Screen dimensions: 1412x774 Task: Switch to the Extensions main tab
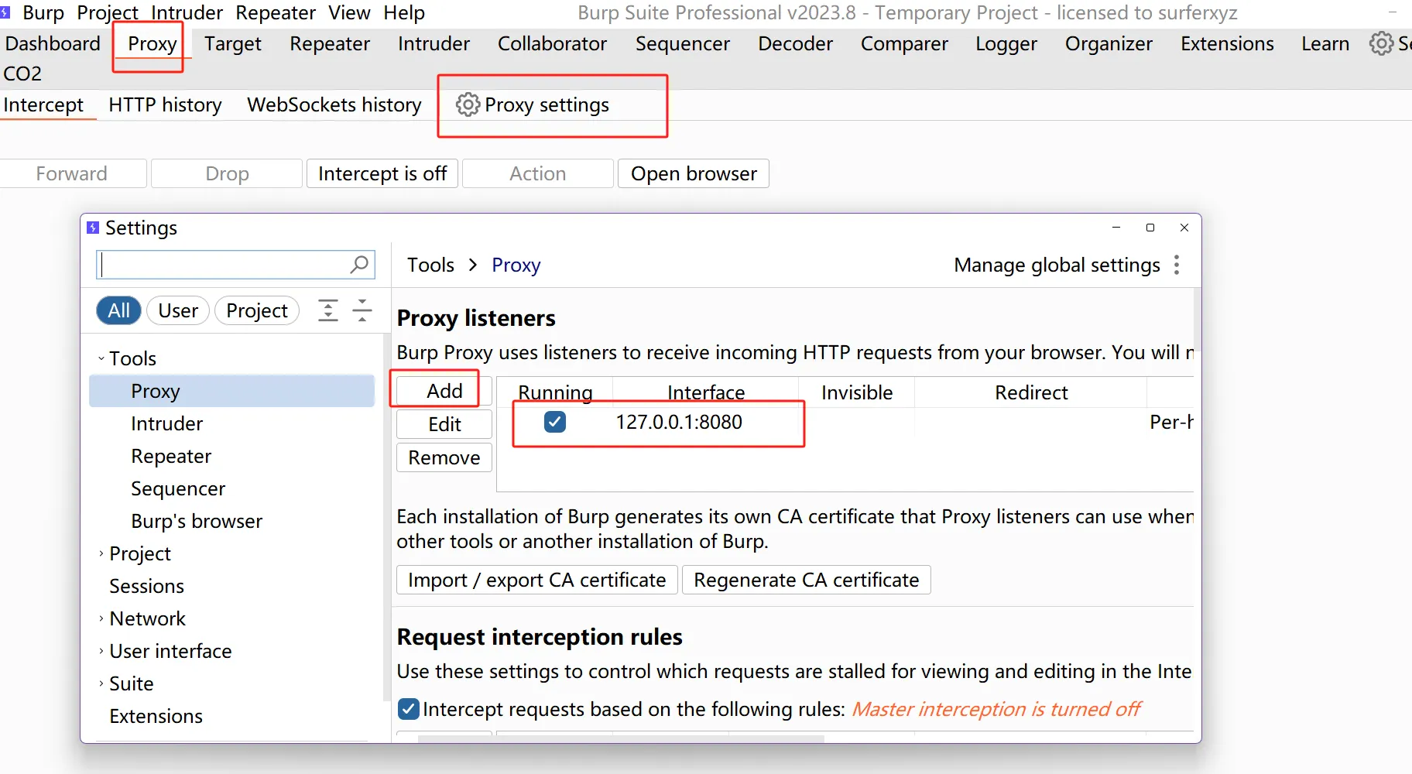[1227, 43]
